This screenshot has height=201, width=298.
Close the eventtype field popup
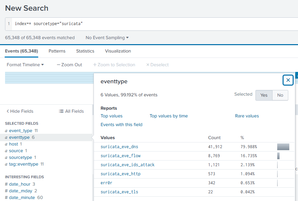288,80
